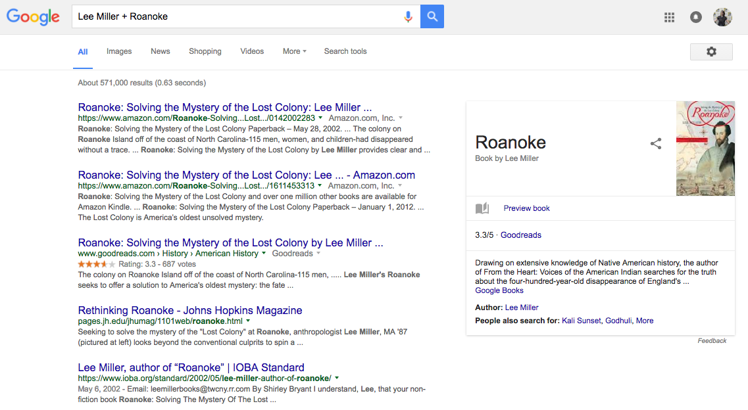Switch to the News tab
Viewport: 748px width, 410px height.
pyautogui.click(x=161, y=51)
